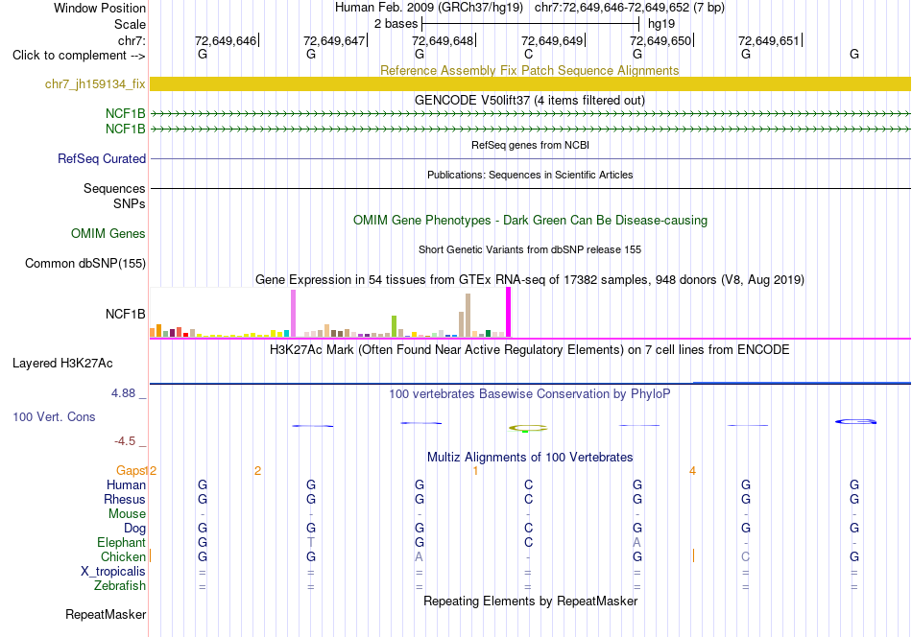
Task: Click the Chicken species row label
Action: [123, 556]
